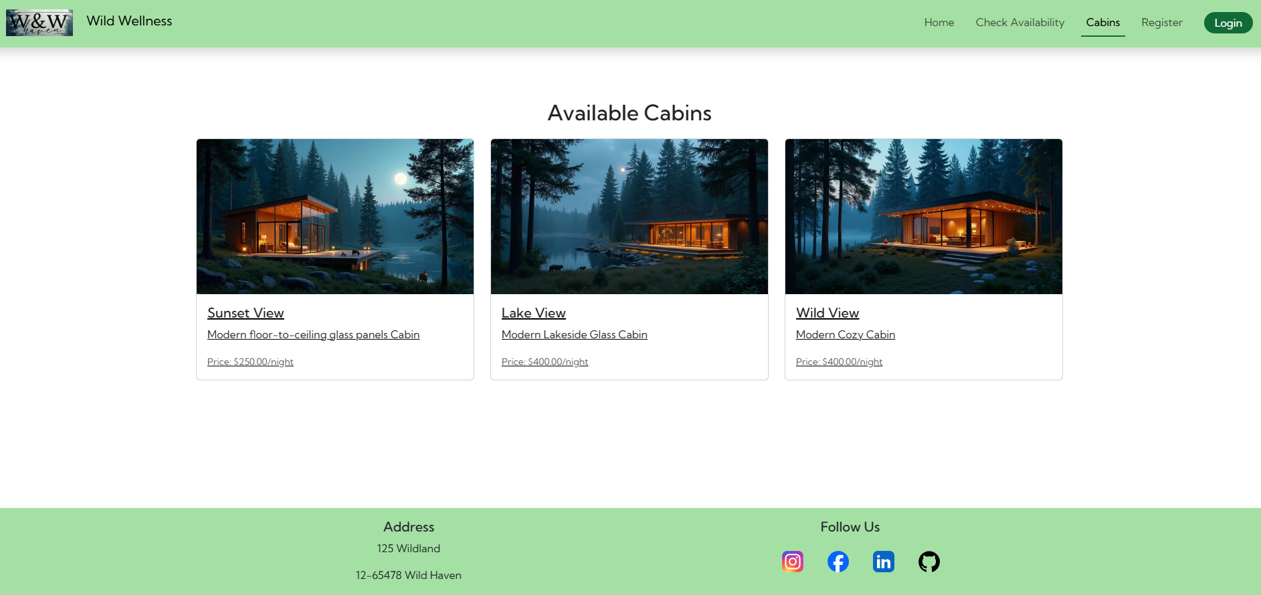
Task: Click Sunset View price $250.00/night
Action: coord(250,362)
